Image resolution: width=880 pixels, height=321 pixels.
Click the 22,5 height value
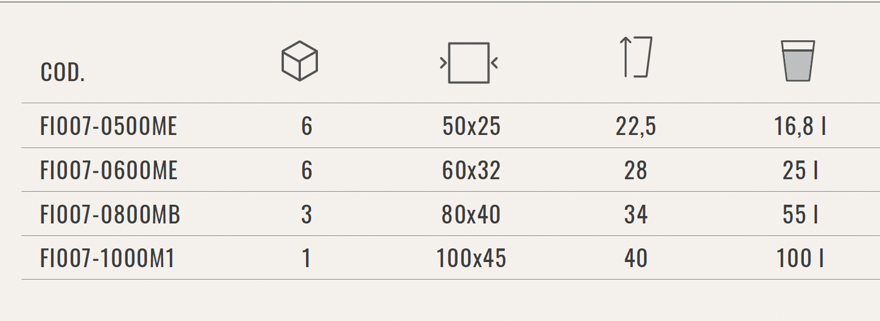pos(636,126)
